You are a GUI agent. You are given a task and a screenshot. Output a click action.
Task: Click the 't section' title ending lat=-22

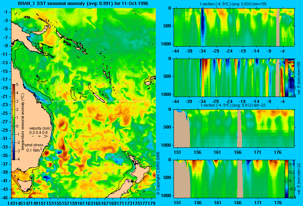(233, 105)
